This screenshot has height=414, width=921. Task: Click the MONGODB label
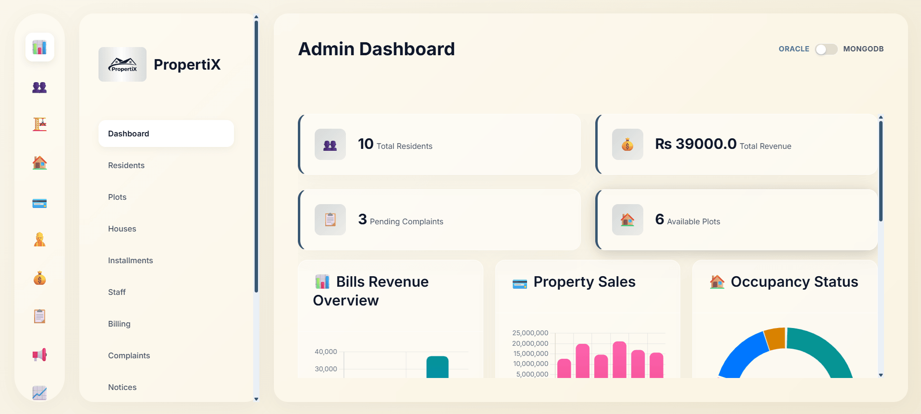(863, 49)
